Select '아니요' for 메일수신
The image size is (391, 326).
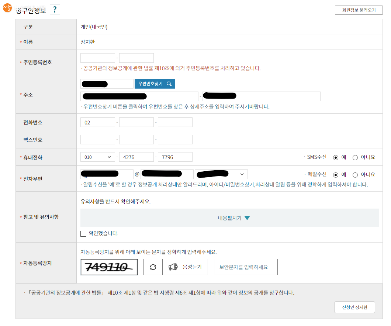click(x=355, y=175)
